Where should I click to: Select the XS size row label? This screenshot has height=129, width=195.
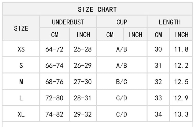click(21, 49)
